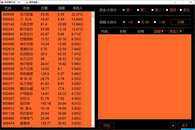Select row 002241 歌尔股份
This screenshot has width=195, height=130.
pos(46,29)
